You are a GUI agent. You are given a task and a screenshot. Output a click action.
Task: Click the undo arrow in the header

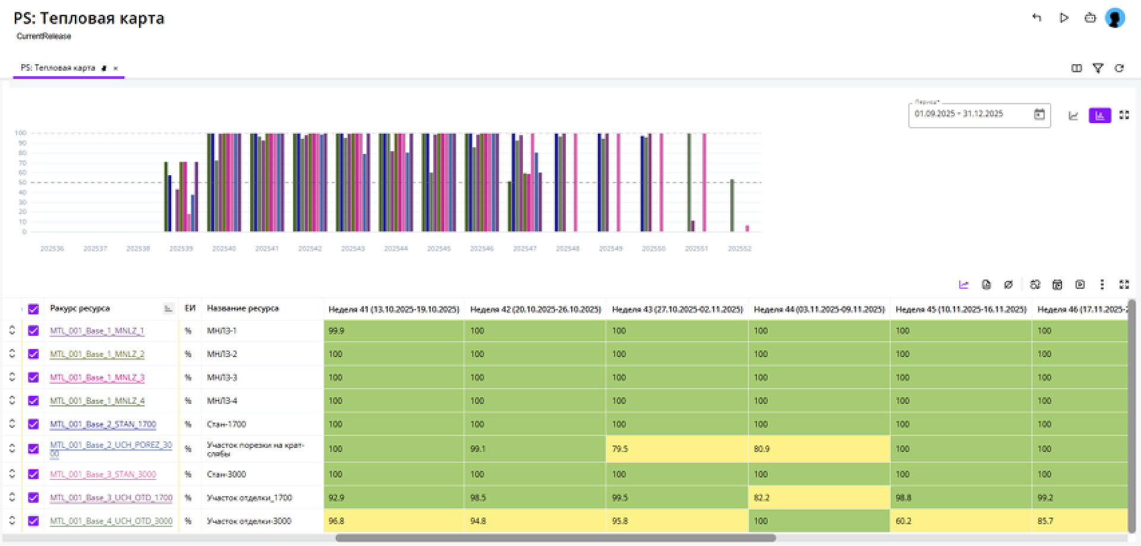pyautogui.click(x=1037, y=18)
